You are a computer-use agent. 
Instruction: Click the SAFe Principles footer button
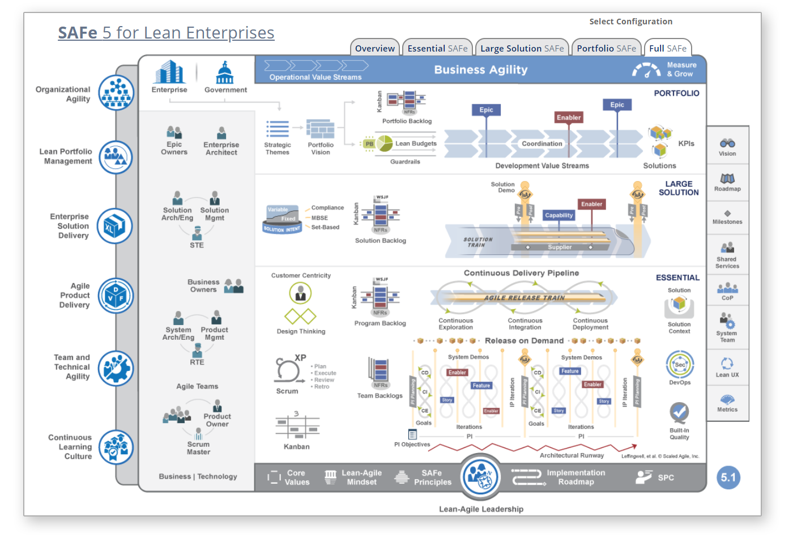point(423,477)
